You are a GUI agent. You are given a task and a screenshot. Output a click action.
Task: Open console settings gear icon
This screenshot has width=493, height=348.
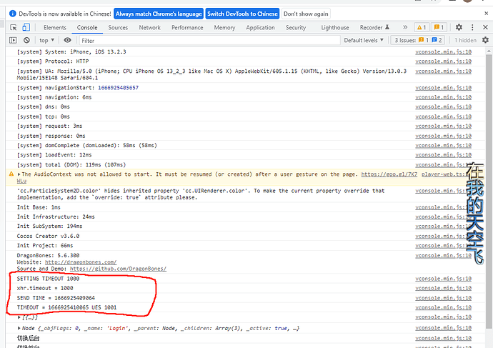pos(485,40)
